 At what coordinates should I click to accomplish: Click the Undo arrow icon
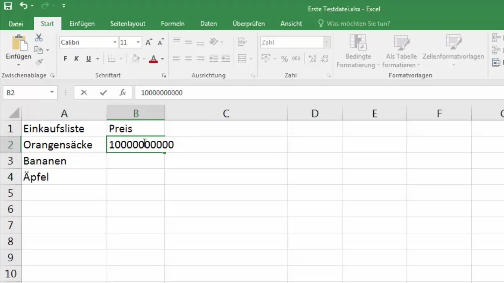coord(24,6)
